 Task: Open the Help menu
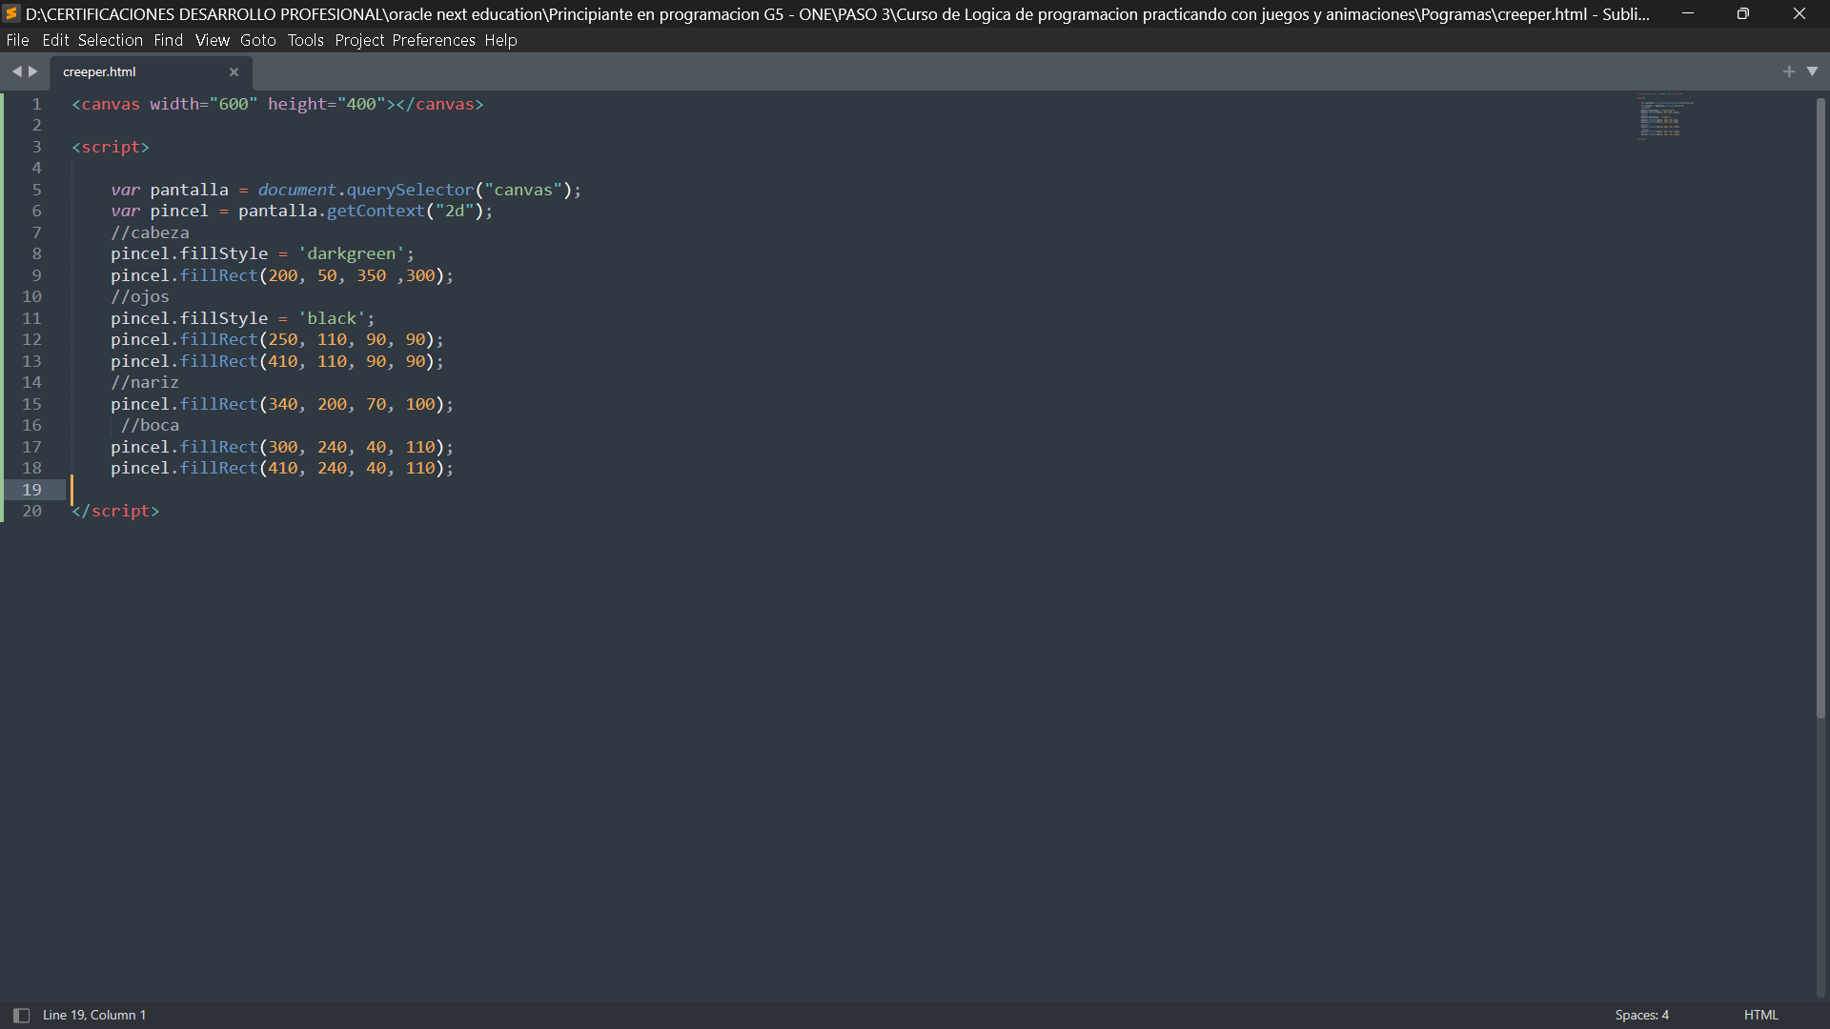click(x=500, y=40)
